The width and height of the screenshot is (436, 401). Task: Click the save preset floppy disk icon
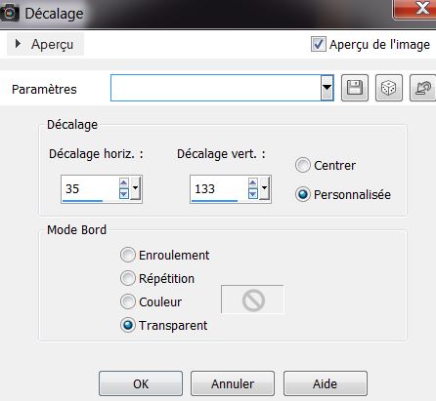pos(355,88)
